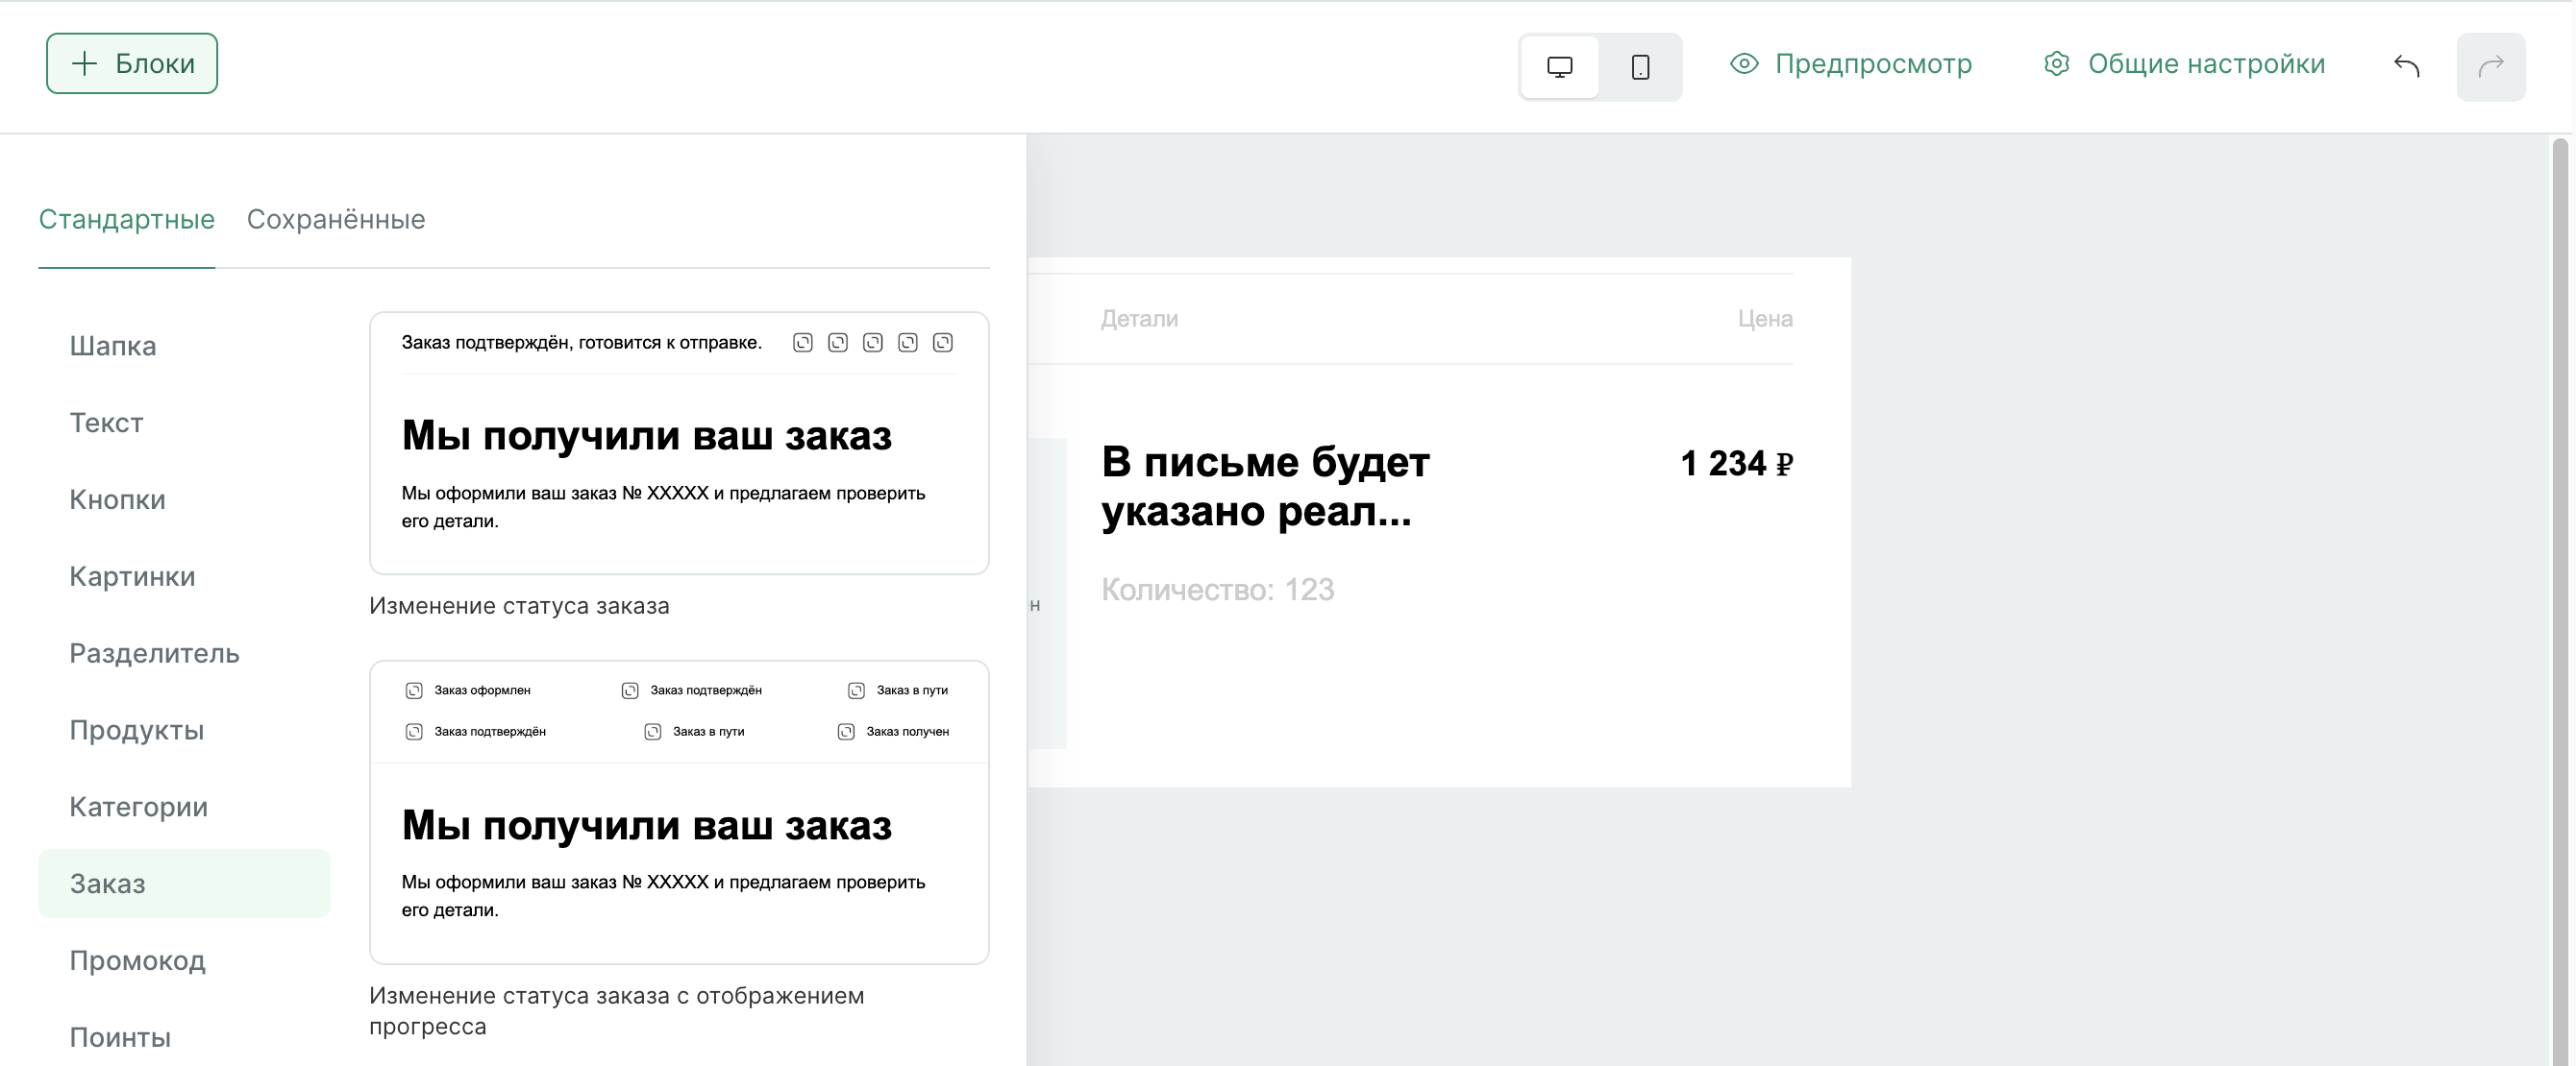Click the redo arrow icon

pyautogui.click(x=2490, y=67)
